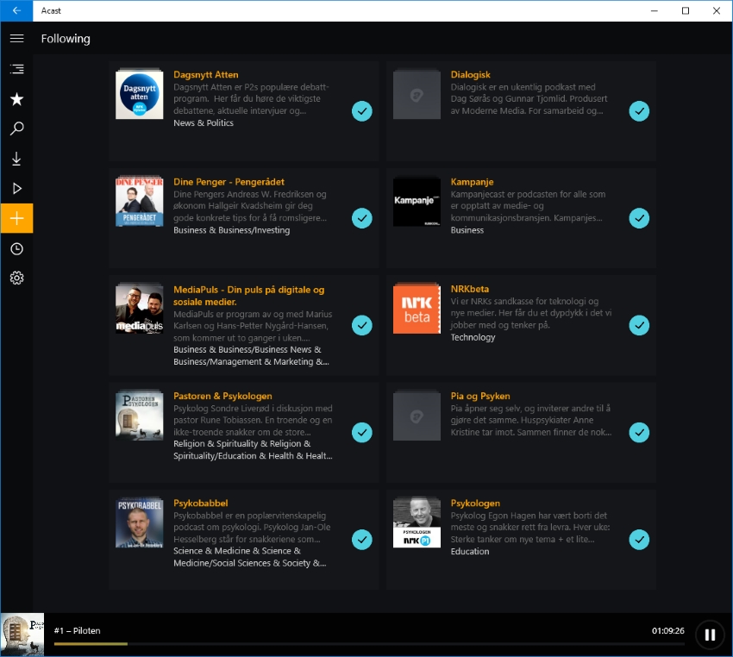Open now-playing artwork in bottom bar
Viewport: 733px width, 657px height.
(22, 635)
